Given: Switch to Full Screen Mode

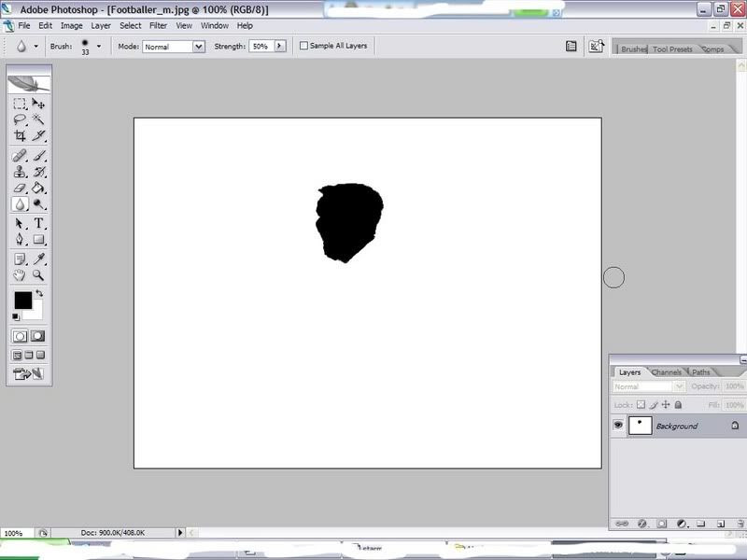Looking at the screenshot, I should click(x=40, y=356).
